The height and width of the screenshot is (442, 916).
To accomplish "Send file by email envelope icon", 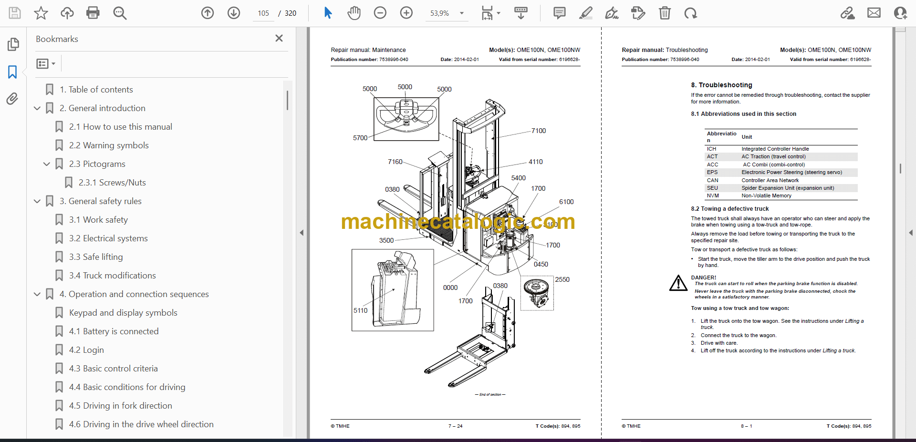I will 874,13.
